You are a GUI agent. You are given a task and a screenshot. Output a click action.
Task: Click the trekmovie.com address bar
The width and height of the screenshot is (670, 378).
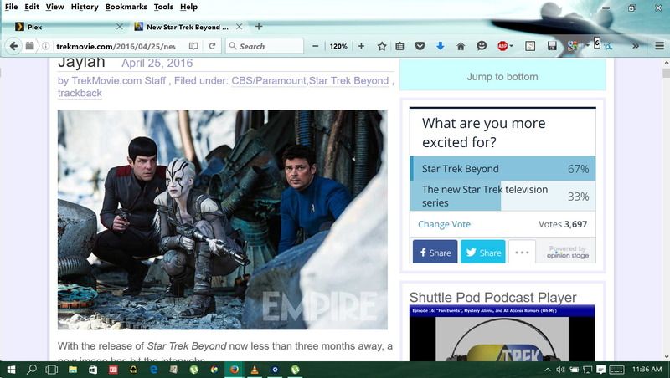click(x=116, y=46)
